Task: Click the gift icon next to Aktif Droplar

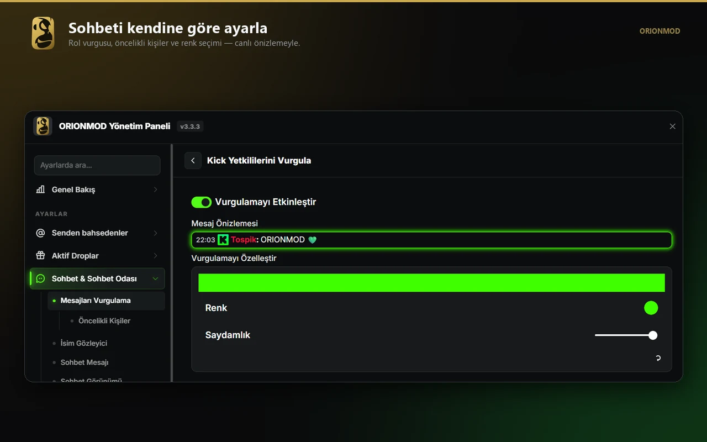Action: (40, 256)
